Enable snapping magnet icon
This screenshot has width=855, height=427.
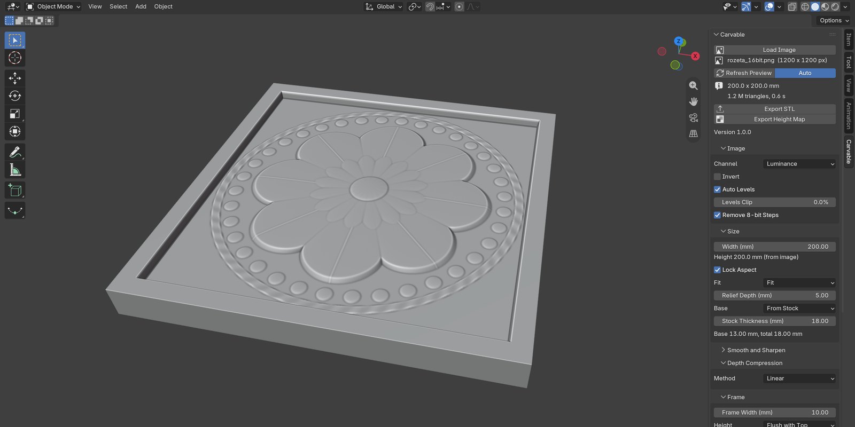(x=430, y=6)
